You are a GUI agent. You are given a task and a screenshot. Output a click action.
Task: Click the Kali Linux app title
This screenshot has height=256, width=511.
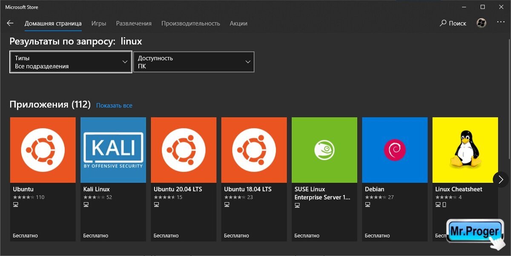97,189
